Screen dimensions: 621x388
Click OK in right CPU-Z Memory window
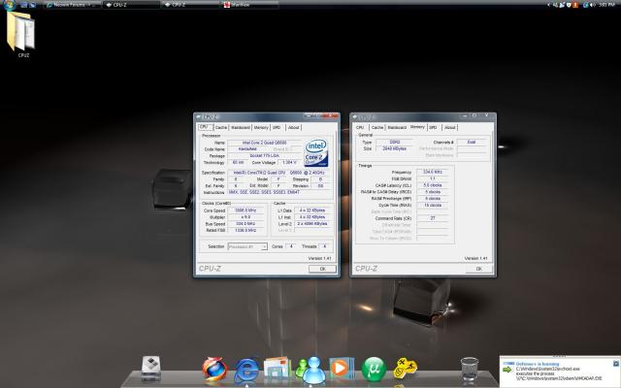pos(478,269)
